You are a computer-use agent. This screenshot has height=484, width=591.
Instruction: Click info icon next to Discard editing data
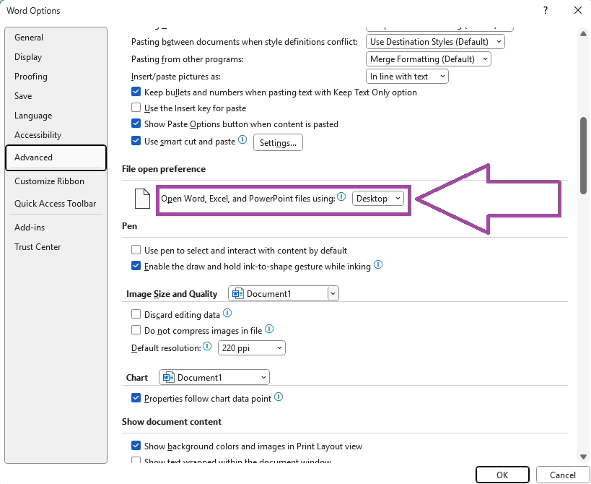[227, 313]
